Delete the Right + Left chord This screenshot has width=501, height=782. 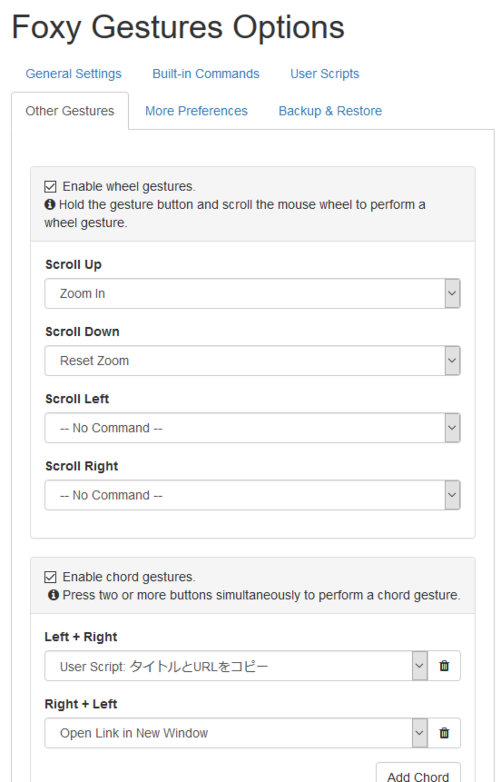pos(444,733)
